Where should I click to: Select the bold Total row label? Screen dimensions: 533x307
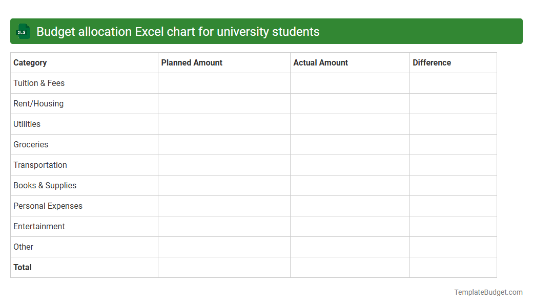coord(23,267)
